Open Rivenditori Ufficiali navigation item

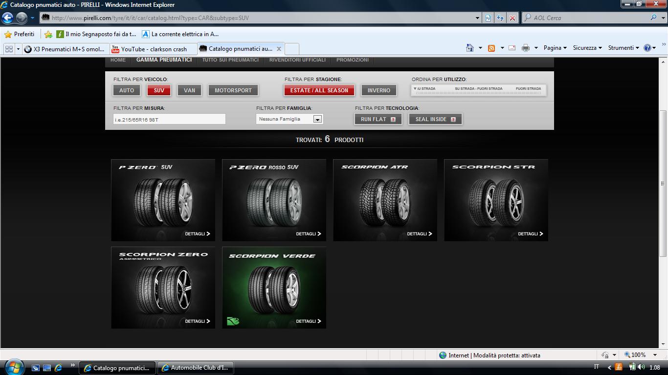point(297,60)
